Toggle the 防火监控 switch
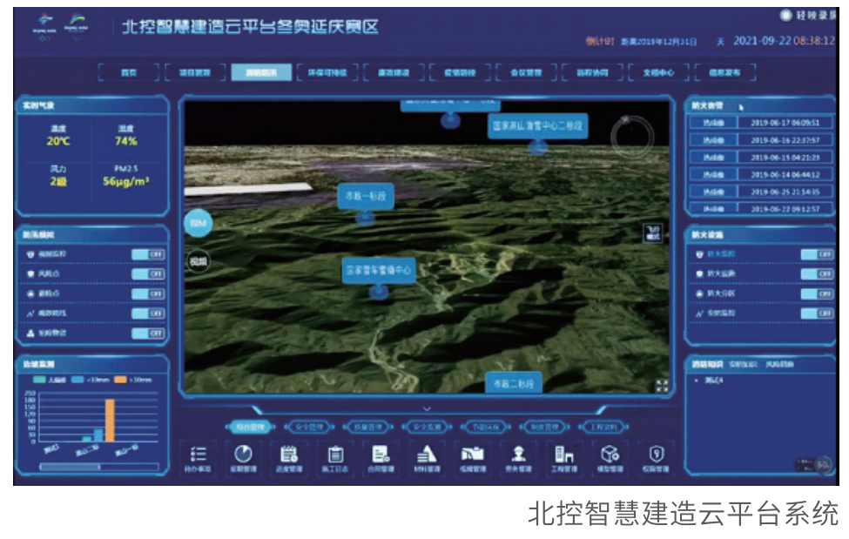Viewport: 849px width, 539px height. 817,254
